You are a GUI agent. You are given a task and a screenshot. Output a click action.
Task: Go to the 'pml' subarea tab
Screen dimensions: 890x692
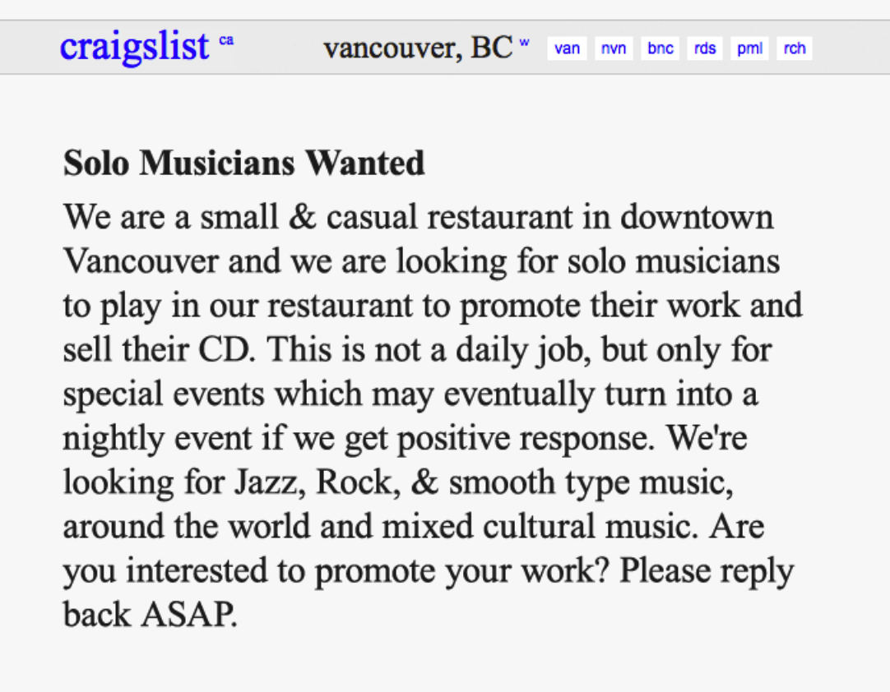pyautogui.click(x=749, y=48)
